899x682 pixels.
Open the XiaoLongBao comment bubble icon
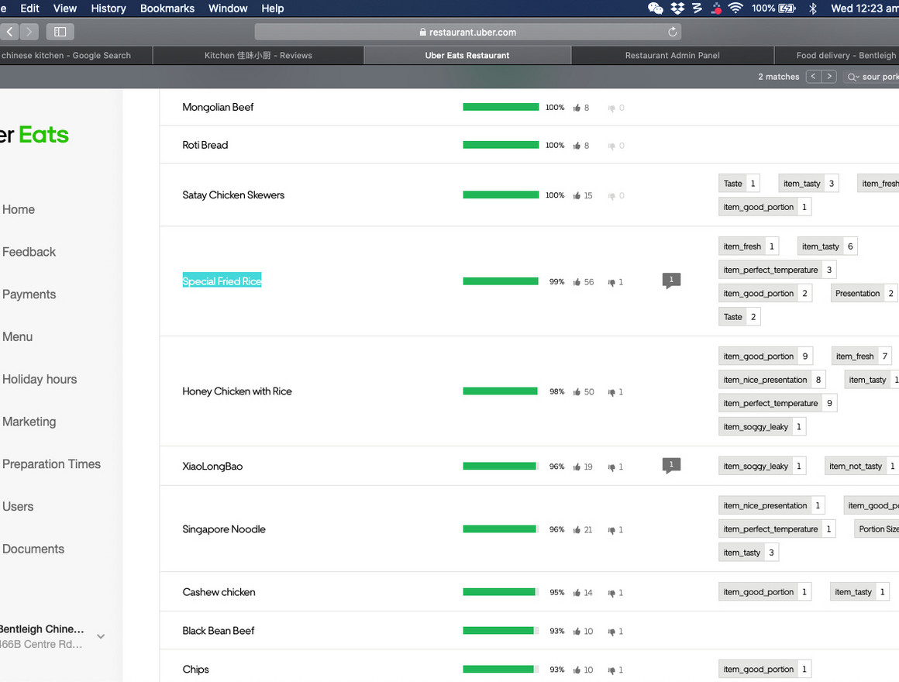pos(671,465)
